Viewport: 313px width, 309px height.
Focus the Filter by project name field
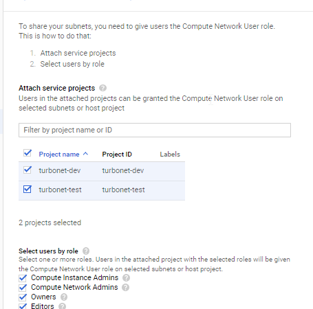[155, 130]
